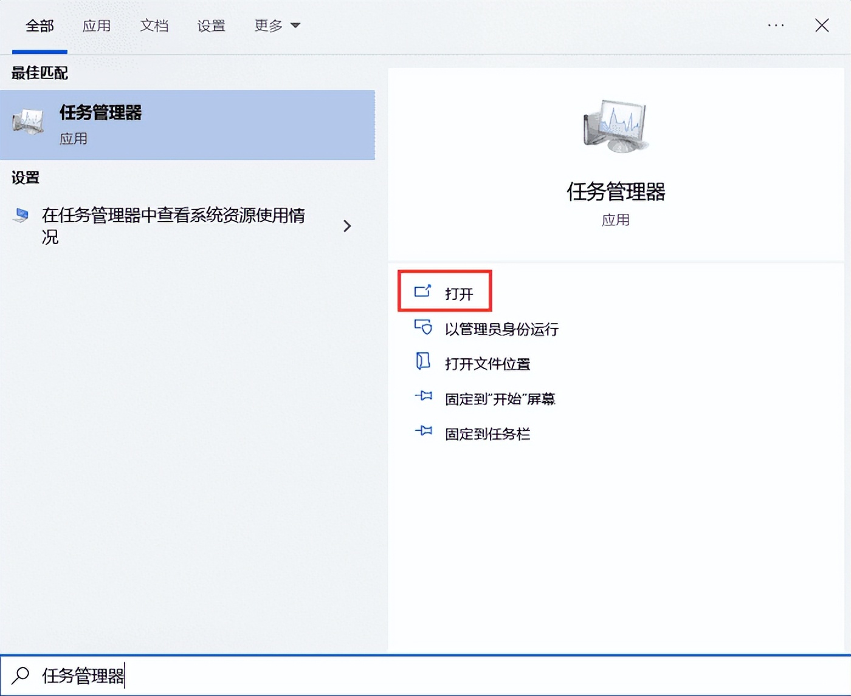Expand the settings result chevron arrow

347,226
